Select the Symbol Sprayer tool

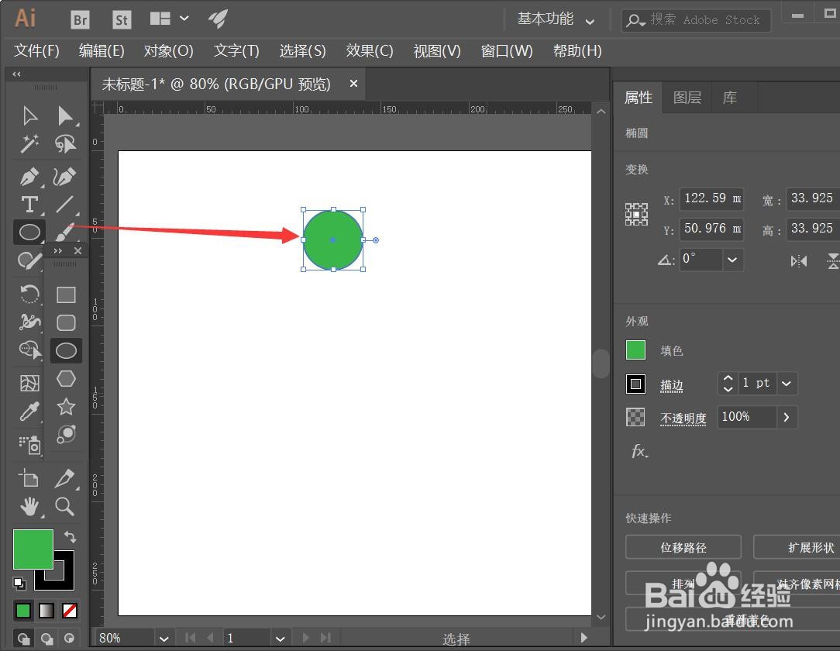[x=30, y=445]
